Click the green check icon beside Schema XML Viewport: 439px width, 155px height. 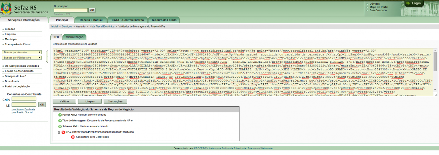60,126
